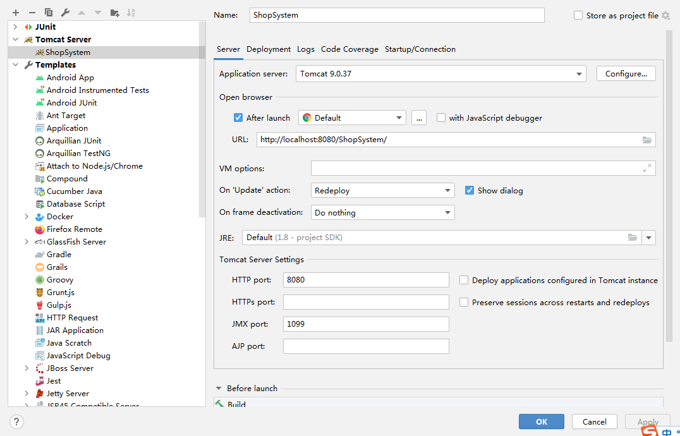Expand Docker template node
This screenshot has height=436, width=680.
27,217
